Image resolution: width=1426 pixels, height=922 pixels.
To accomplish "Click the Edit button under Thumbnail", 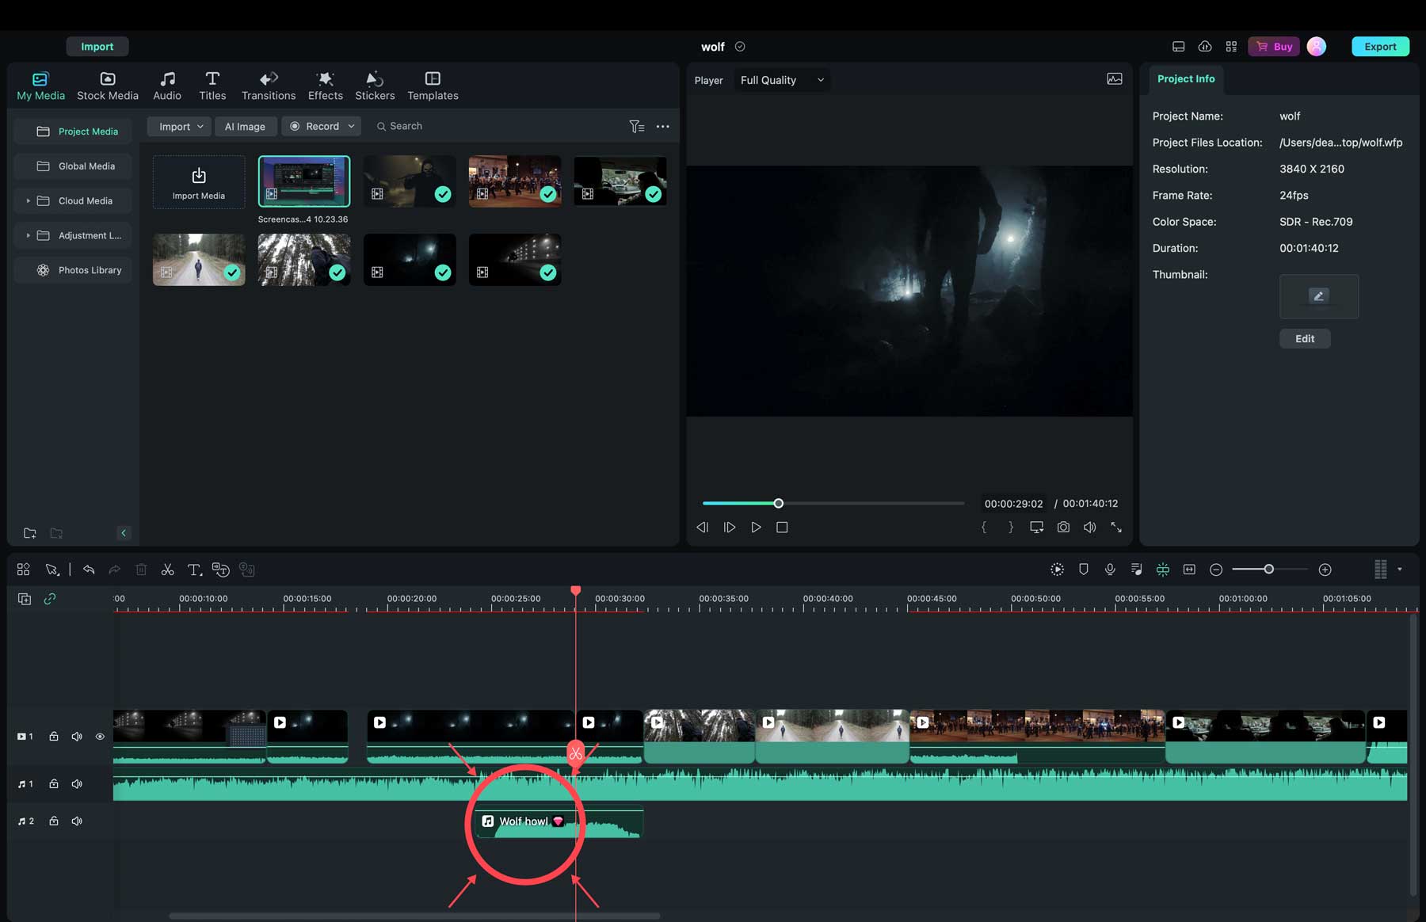I will point(1304,338).
